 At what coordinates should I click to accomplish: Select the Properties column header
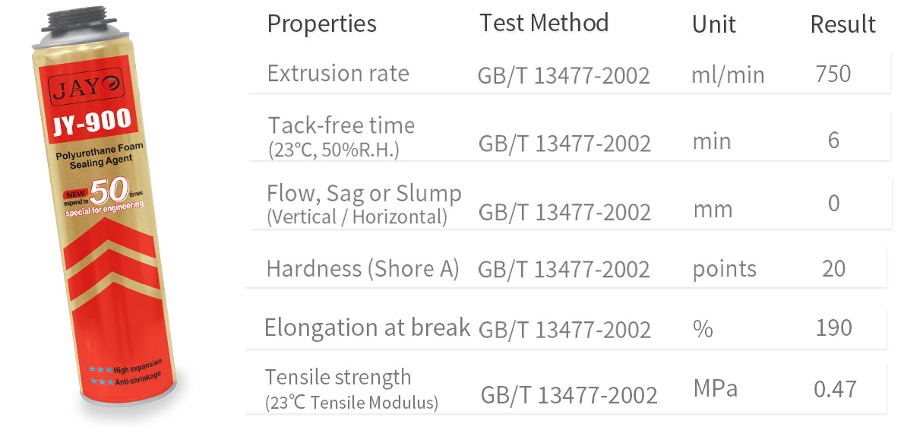(321, 24)
